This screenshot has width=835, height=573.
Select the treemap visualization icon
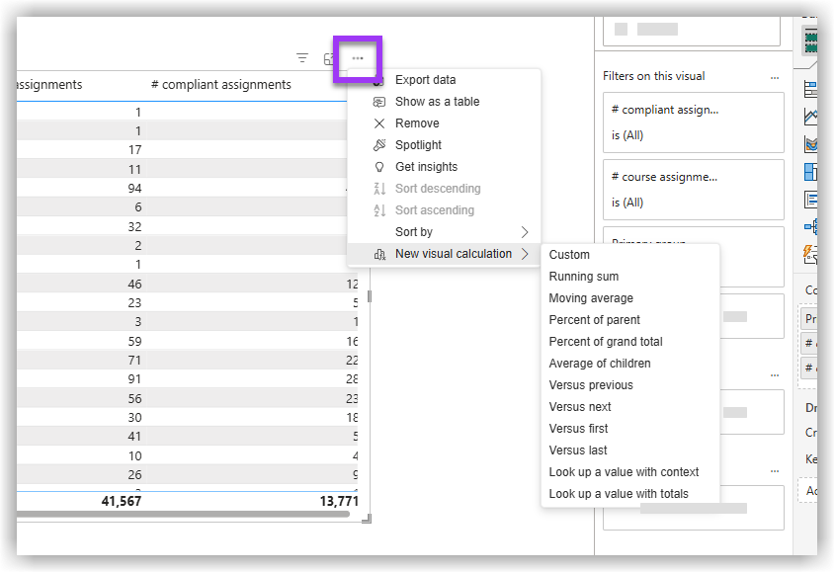point(809,172)
